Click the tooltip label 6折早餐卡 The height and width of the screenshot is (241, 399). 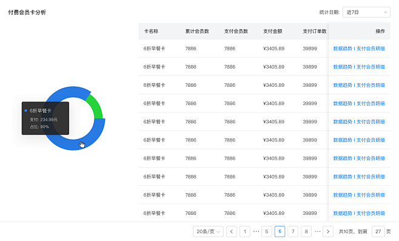(41, 110)
